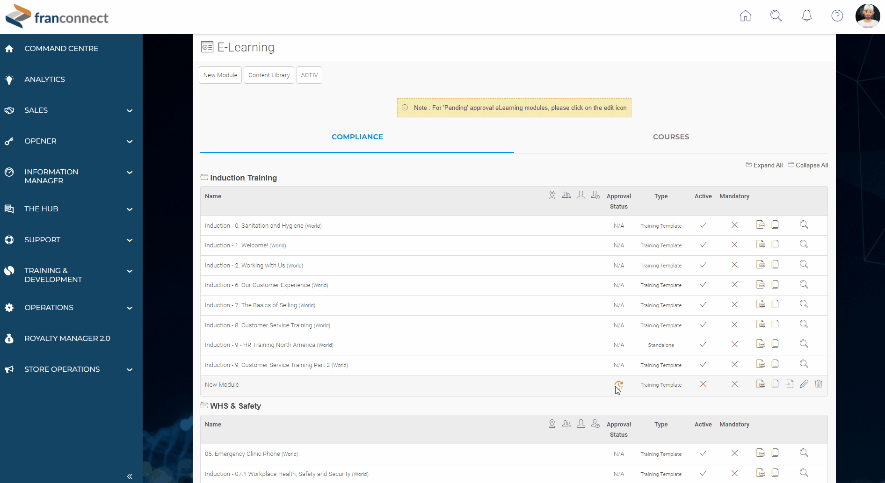Click the New Module button
Image resolution: width=885 pixels, height=483 pixels.
(220, 75)
